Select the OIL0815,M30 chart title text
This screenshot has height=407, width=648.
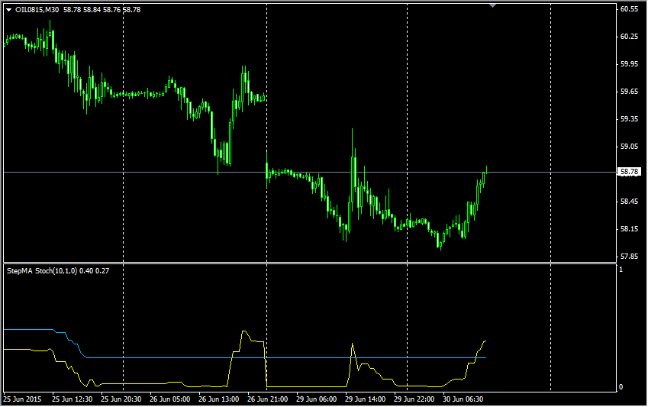click(37, 9)
